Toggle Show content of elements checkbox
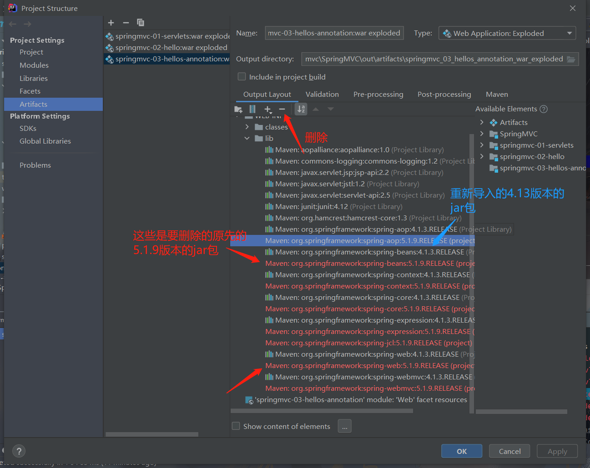Viewport: 590px width, 468px height. 236,426
